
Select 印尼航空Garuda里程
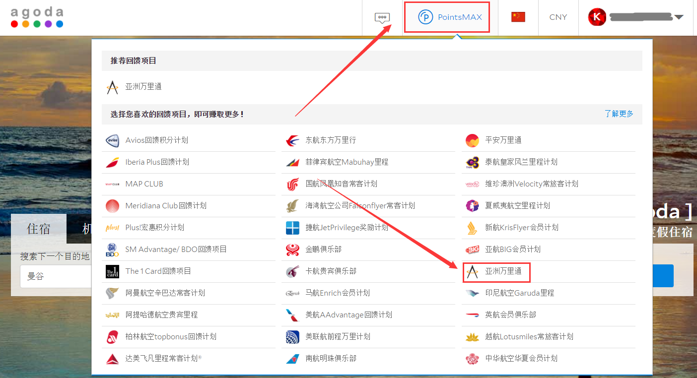520,293
